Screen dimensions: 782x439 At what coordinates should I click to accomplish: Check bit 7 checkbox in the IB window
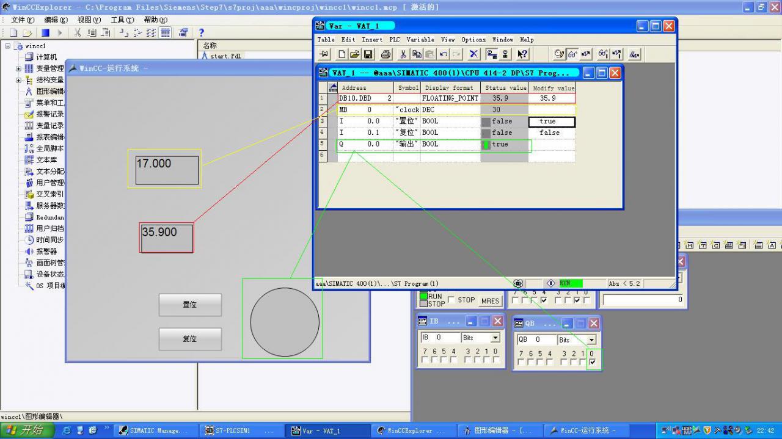coord(425,360)
